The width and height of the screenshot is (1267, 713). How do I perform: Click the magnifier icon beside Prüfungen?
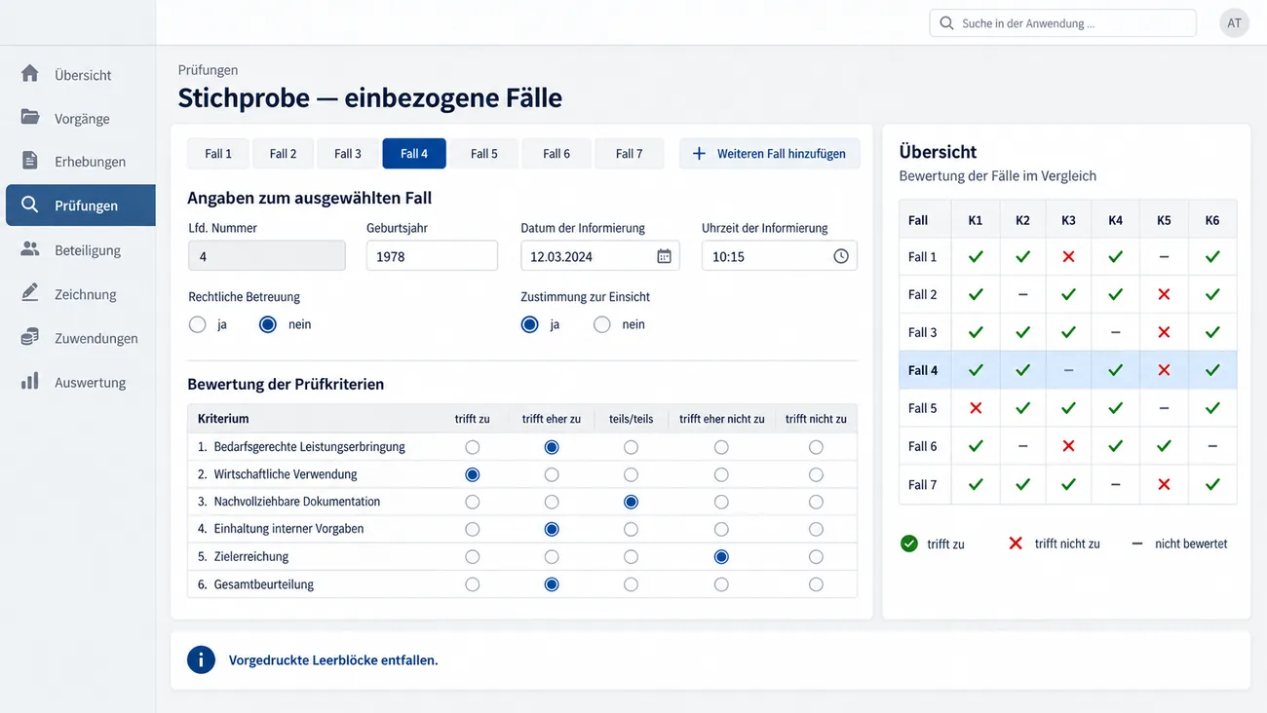point(30,205)
